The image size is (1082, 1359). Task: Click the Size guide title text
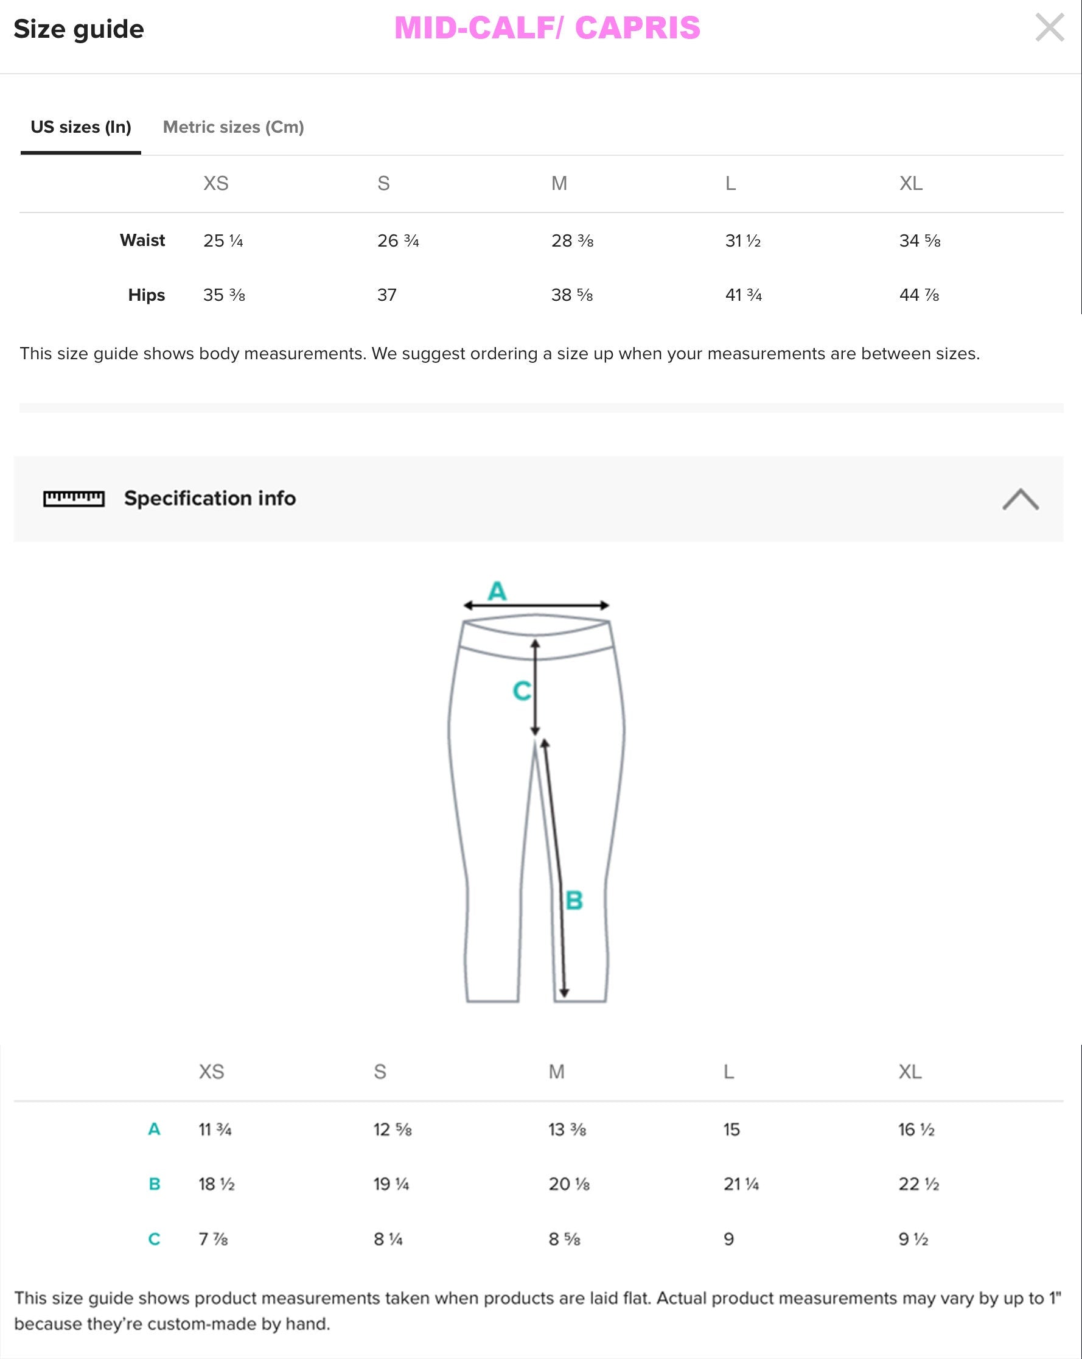(x=79, y=29)
